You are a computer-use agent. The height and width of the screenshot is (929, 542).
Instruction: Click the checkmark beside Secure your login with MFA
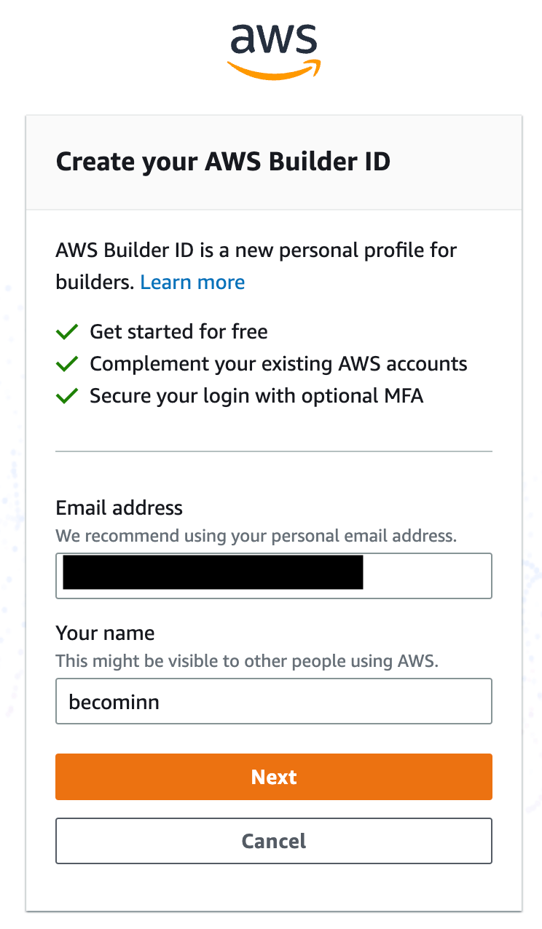pyautogui.click(x=66, y=395)
